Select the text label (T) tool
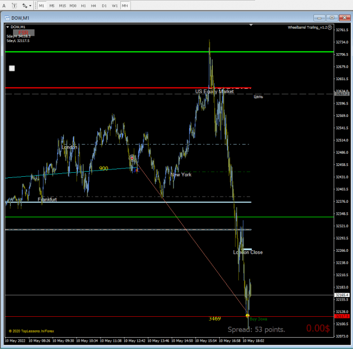Viewport: 353px width, 349px height. [14, 6]
